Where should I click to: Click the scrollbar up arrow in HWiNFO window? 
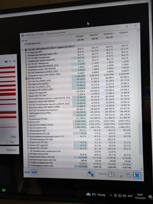138,31
